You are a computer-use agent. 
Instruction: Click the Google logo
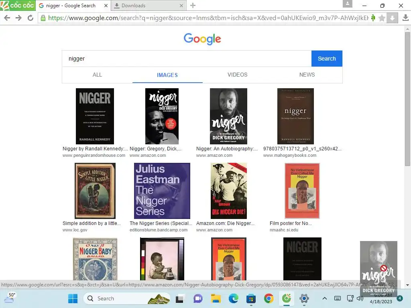point(202,39)
